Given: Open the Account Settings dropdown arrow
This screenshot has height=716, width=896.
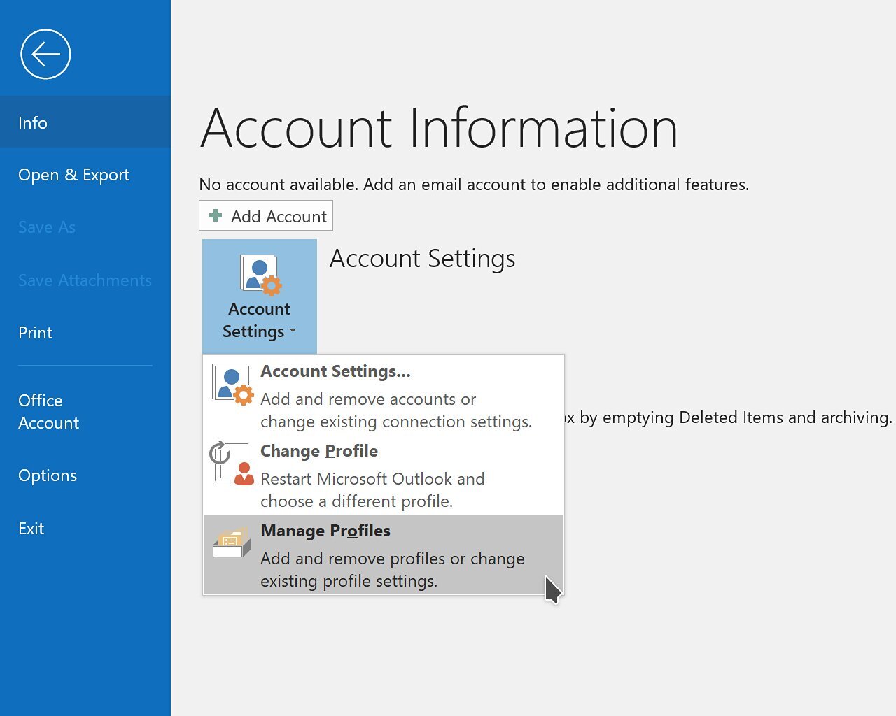Looking at the screenshot, I should [x=293, y=331].
